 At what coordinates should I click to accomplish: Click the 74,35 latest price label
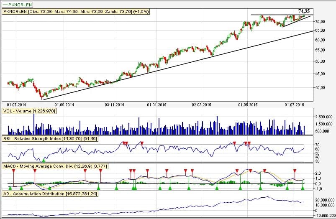pos(304,10)
